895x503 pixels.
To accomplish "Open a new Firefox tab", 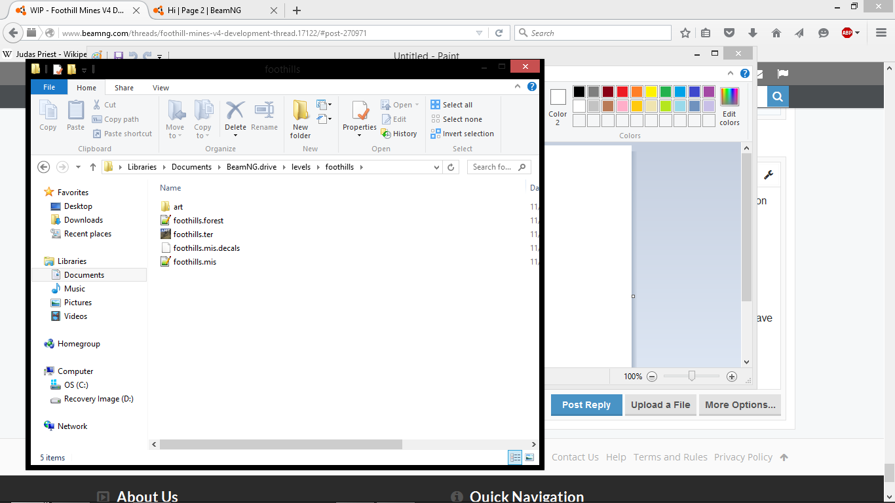I will [297, 10].
